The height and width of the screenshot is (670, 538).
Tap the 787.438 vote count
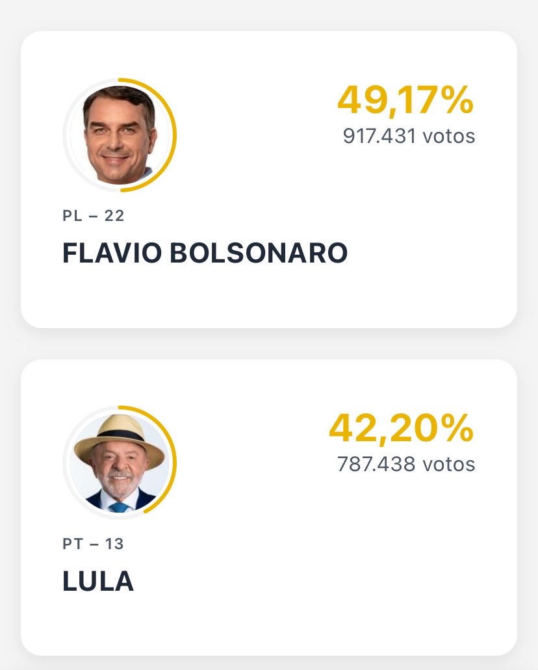[x=376, y=464]
